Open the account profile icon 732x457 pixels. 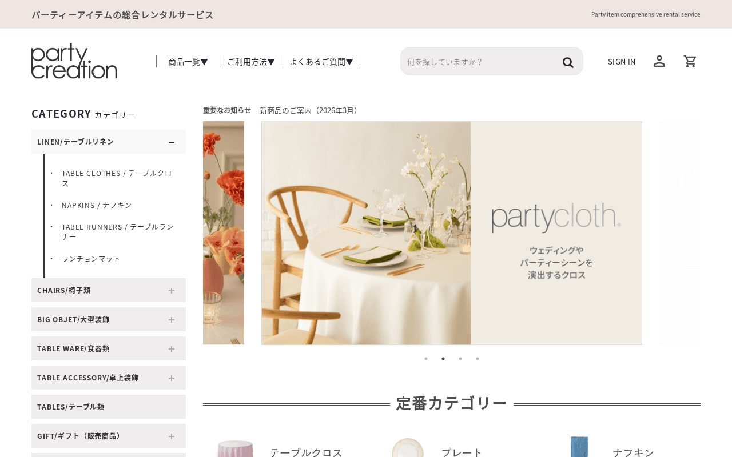tap(659, 61)
